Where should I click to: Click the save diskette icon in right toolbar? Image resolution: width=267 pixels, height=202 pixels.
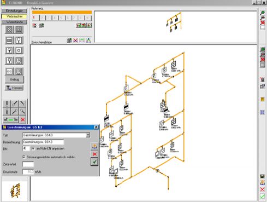[x=262, y=176]
